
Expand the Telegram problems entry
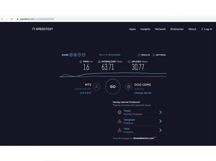161,121
